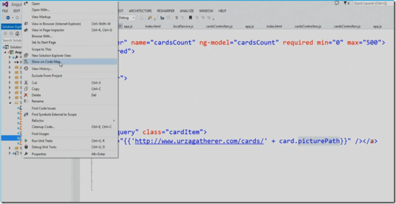This screenshot has height=204, width=396.
Task: Click the Quick Launch search box
Action: [x=373, y=3]
